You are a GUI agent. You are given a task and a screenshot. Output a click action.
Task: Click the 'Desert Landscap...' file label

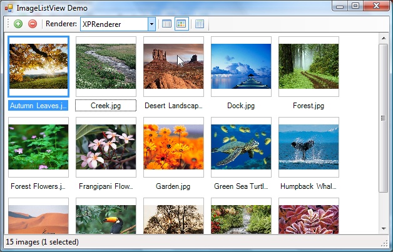(173, 106)
